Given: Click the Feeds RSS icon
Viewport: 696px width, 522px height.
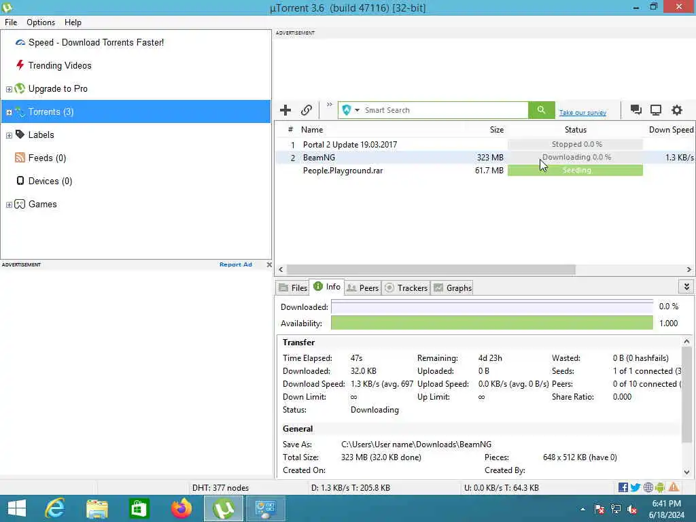Looking at the screenshot, I should (20, 158).
